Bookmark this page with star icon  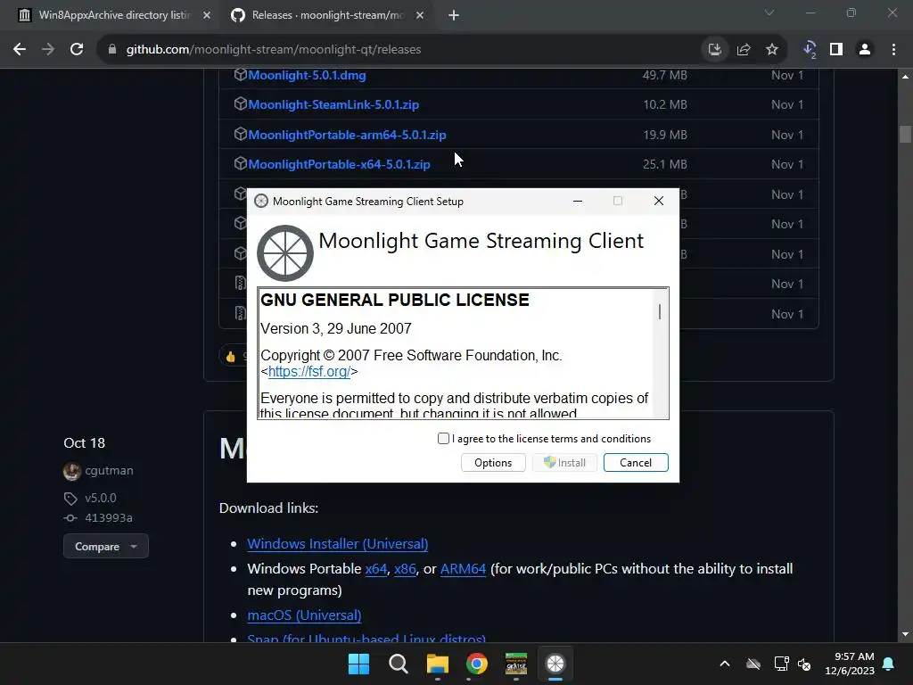(x=772, y=50)
